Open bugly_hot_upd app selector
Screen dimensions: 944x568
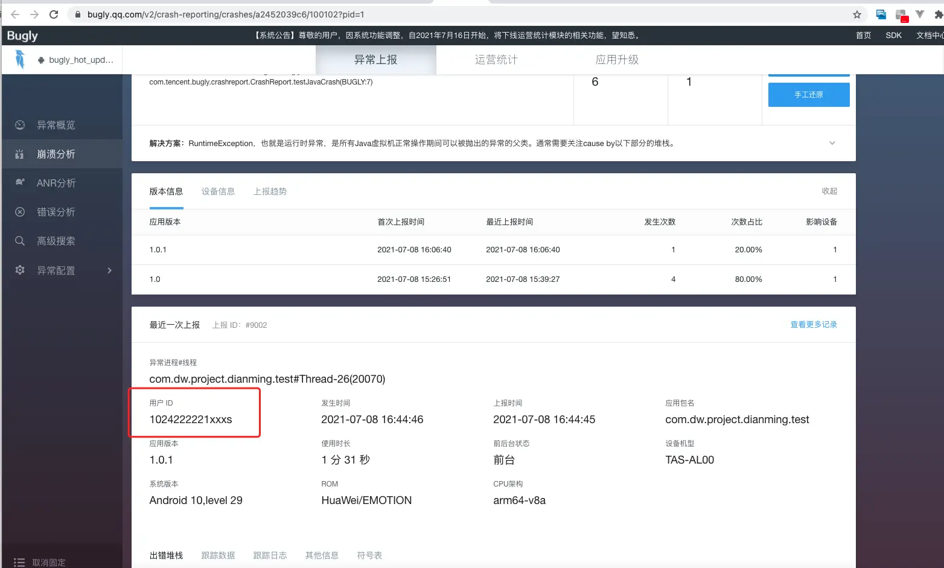(75, 60)
